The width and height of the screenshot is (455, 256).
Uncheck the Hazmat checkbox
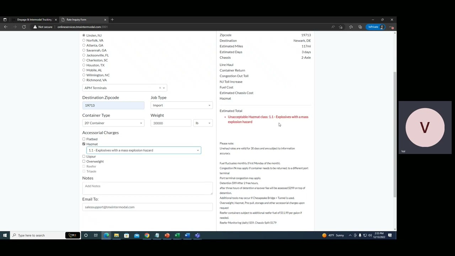coord(84,144)
